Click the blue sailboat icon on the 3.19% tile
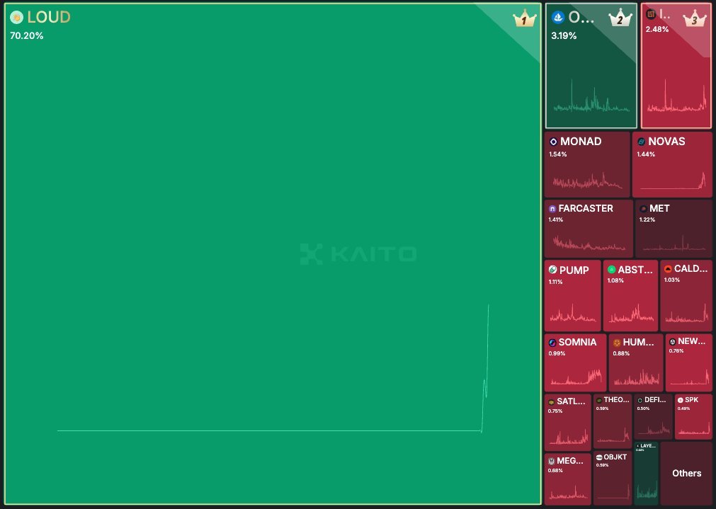 pyautogui.click(x=558, y=18)
